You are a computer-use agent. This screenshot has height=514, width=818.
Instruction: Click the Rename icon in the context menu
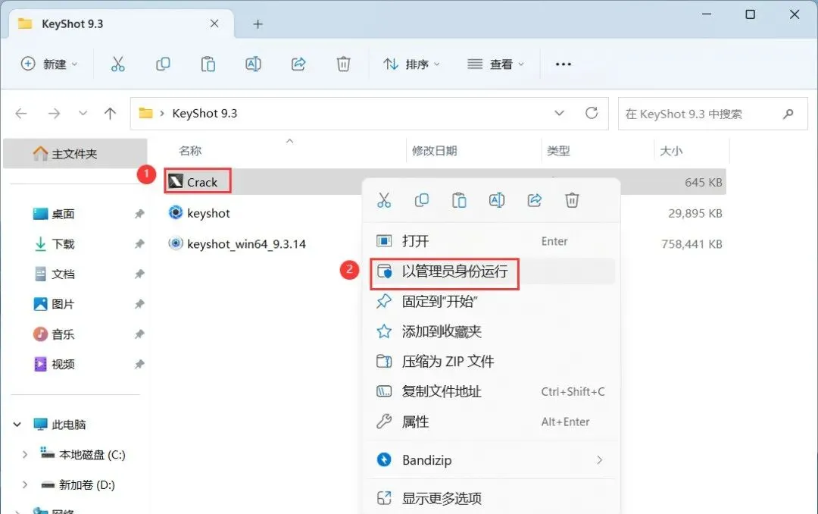coord(497,200)
